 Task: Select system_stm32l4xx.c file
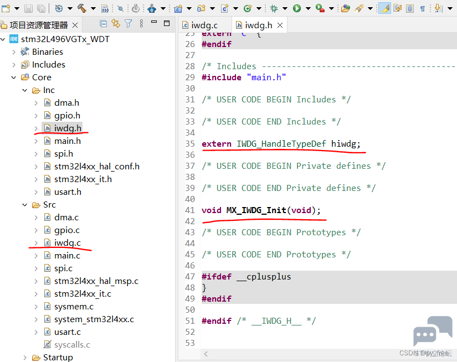tap(94, 319)
